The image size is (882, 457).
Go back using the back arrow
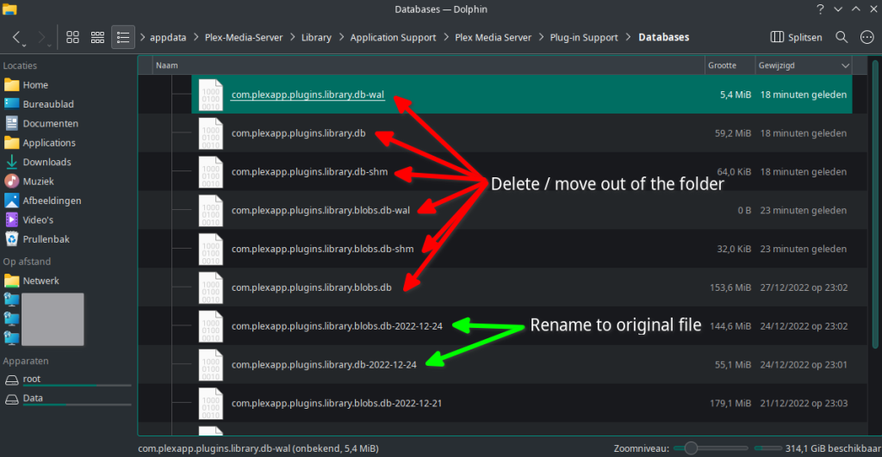17,38
